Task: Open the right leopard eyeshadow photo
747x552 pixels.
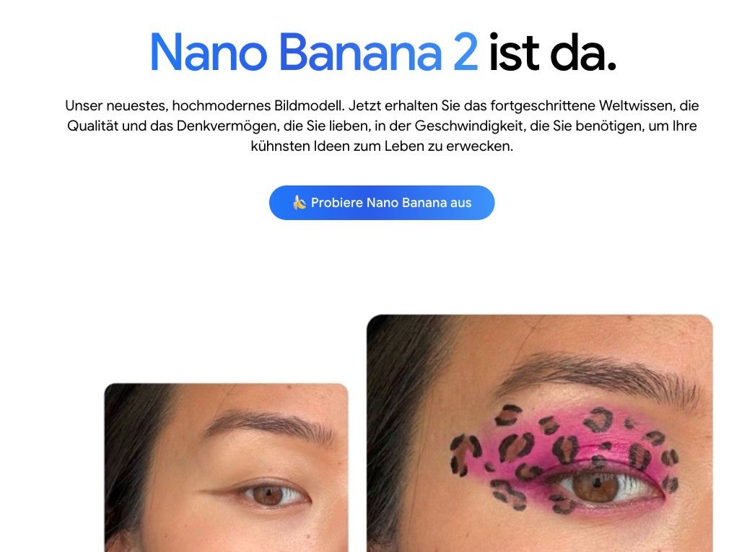Action: [540, 433]
